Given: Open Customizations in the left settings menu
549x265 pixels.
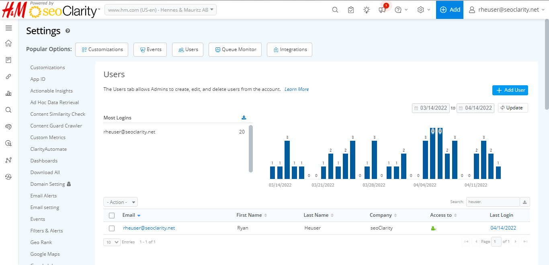Looking at the screenshot, I should pos(47,68).
